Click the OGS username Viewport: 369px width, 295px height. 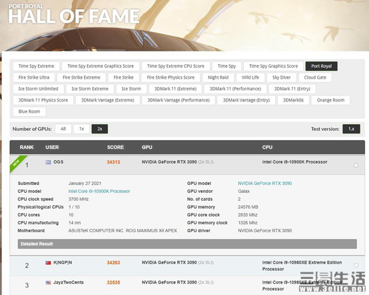59,162
